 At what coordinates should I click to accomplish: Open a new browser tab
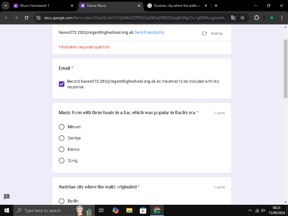216,6
